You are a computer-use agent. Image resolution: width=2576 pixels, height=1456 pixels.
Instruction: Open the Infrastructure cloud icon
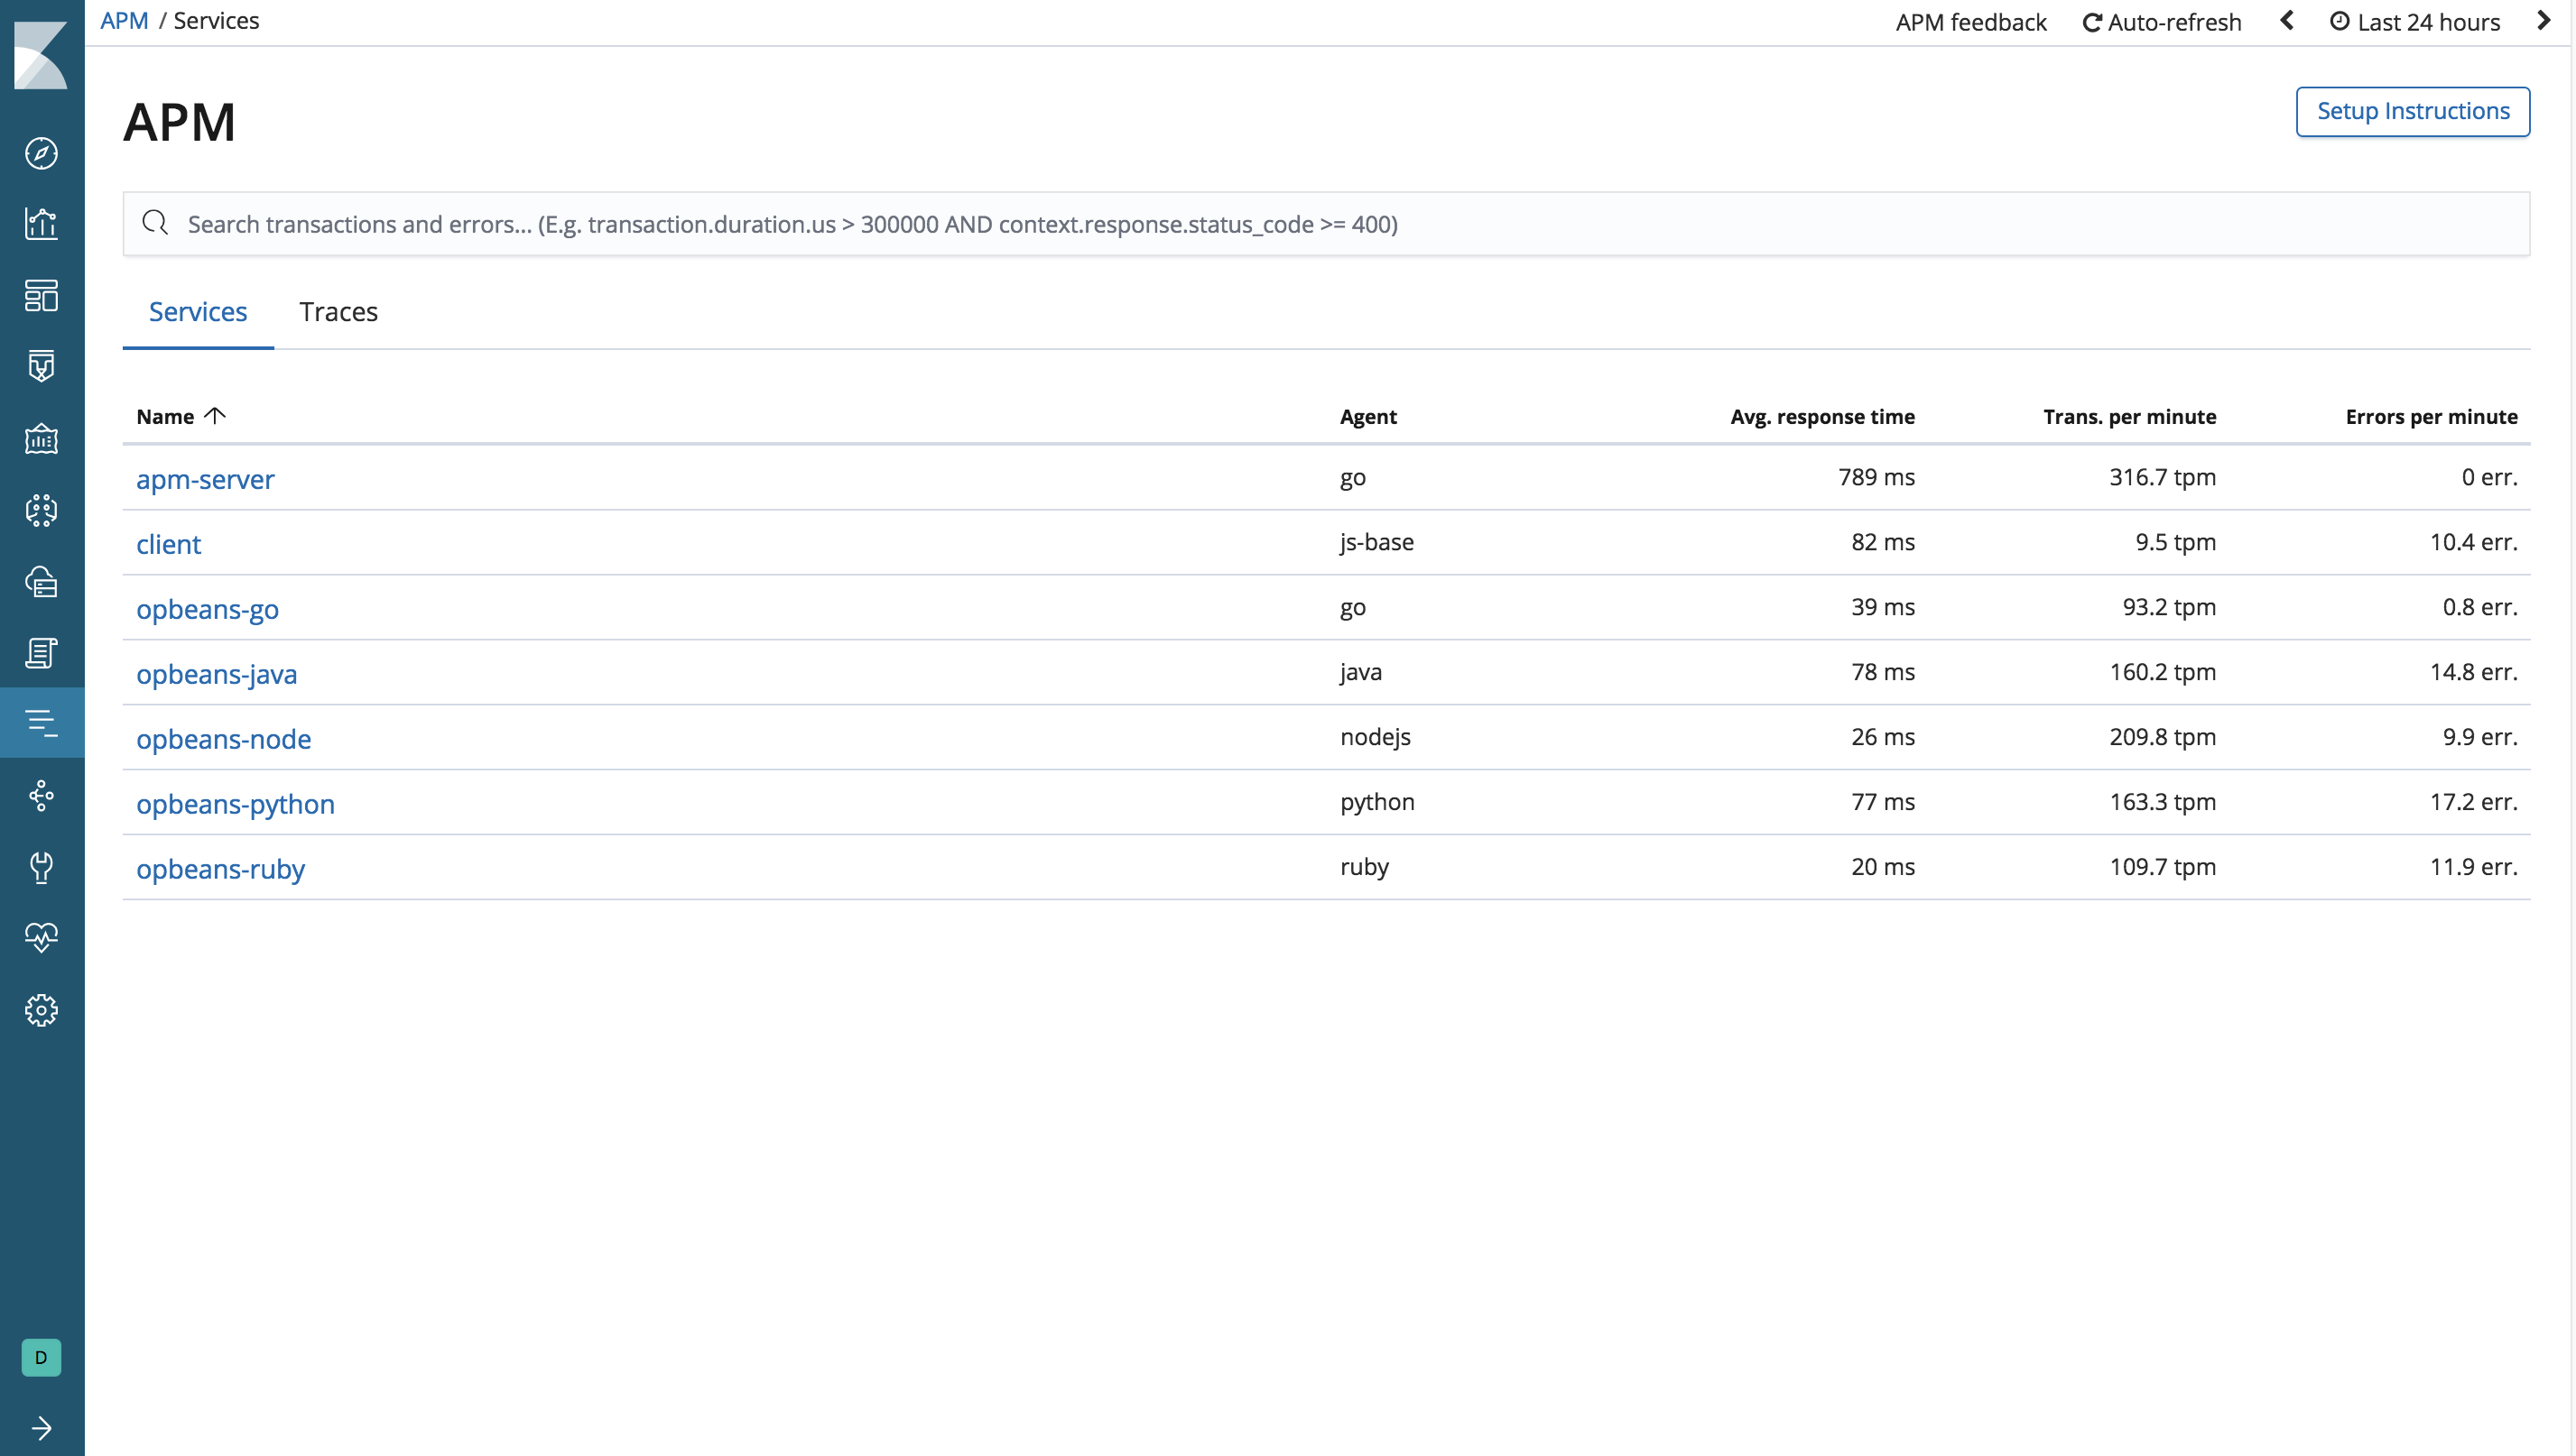41,582
